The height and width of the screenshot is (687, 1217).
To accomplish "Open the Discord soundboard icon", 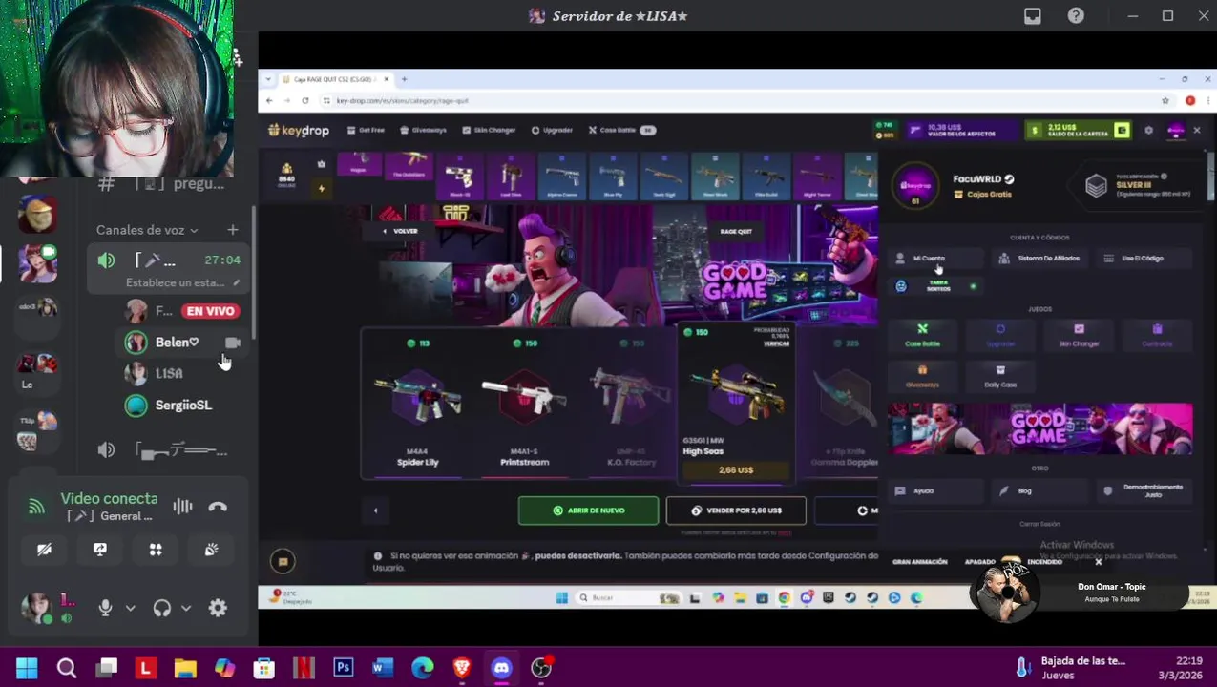I will (x=212, y=550).
